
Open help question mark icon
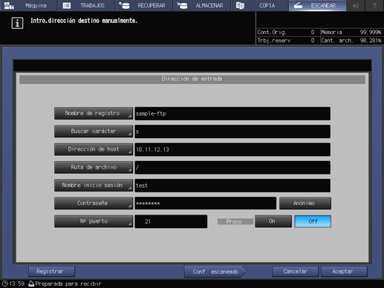(374, 5)
